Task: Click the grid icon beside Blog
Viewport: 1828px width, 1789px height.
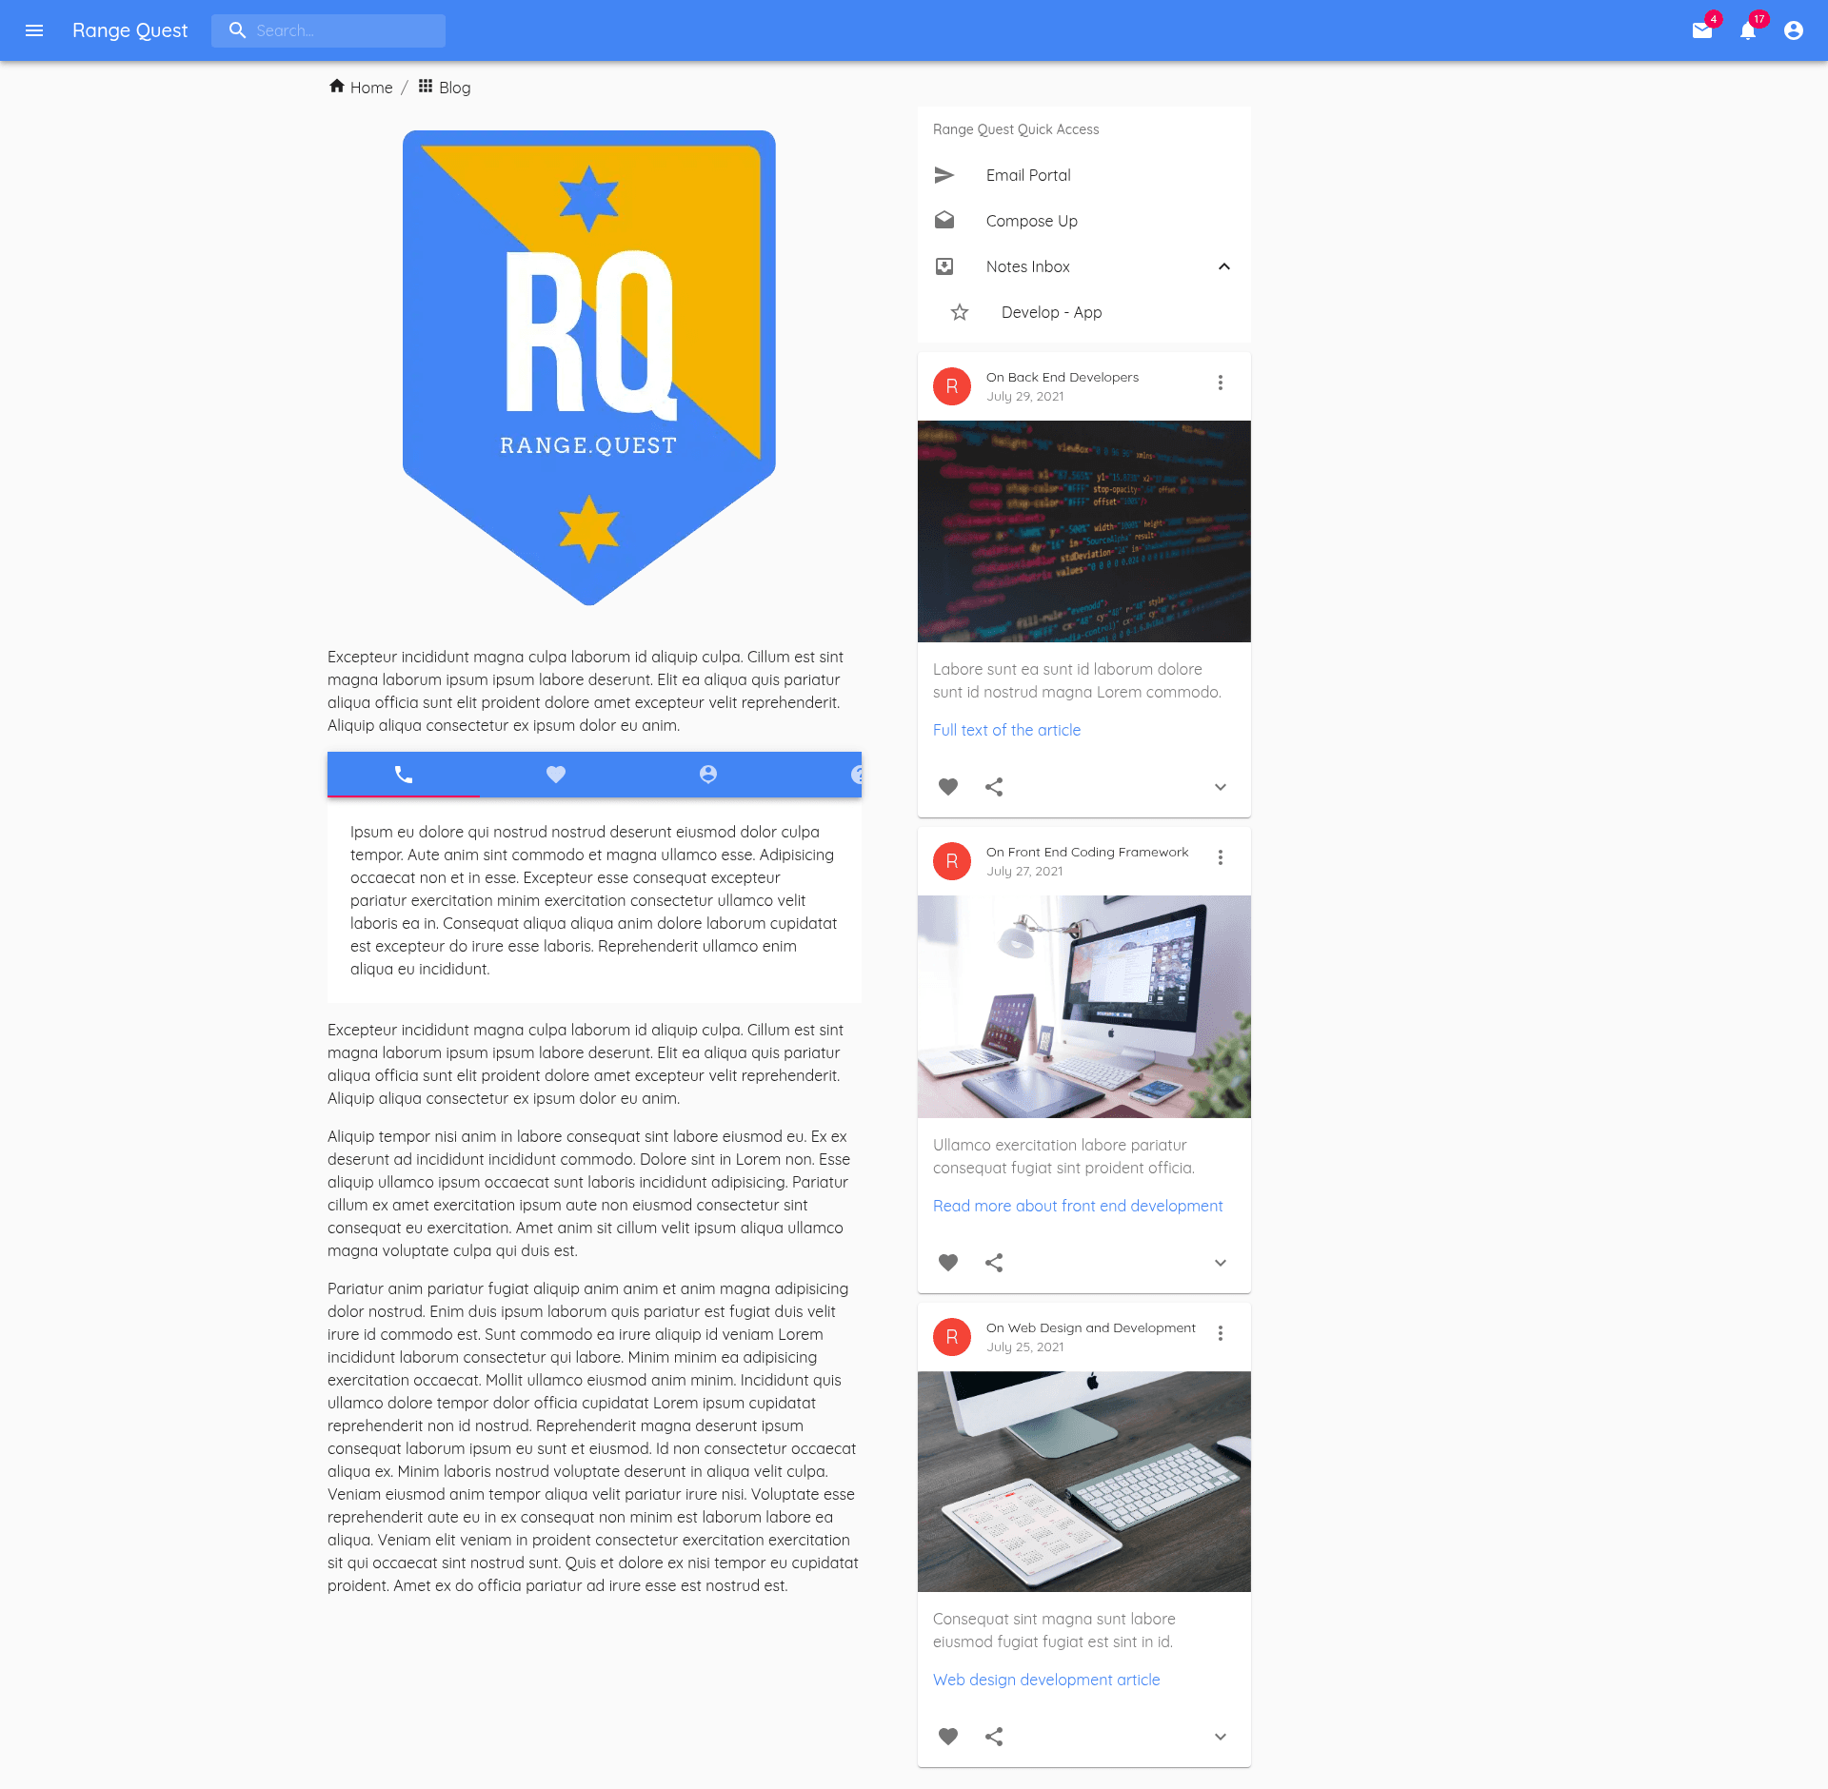Action: 426,86
